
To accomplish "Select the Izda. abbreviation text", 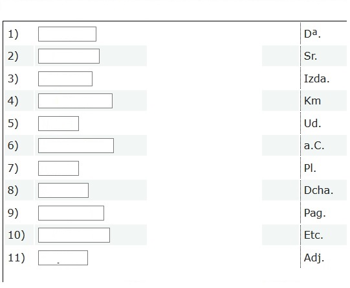I will tap(317, 78).
